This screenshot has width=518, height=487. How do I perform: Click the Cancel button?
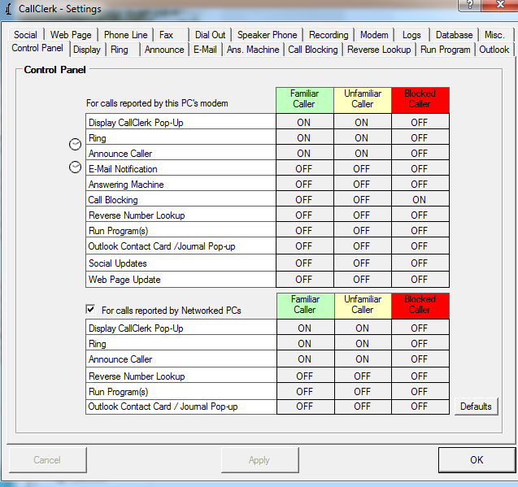pos(47,459)
